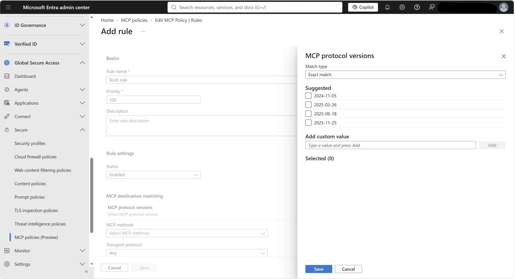Save the MCP protocol versions selection
The height and width of the screenshot is (279, 515).
319,269
